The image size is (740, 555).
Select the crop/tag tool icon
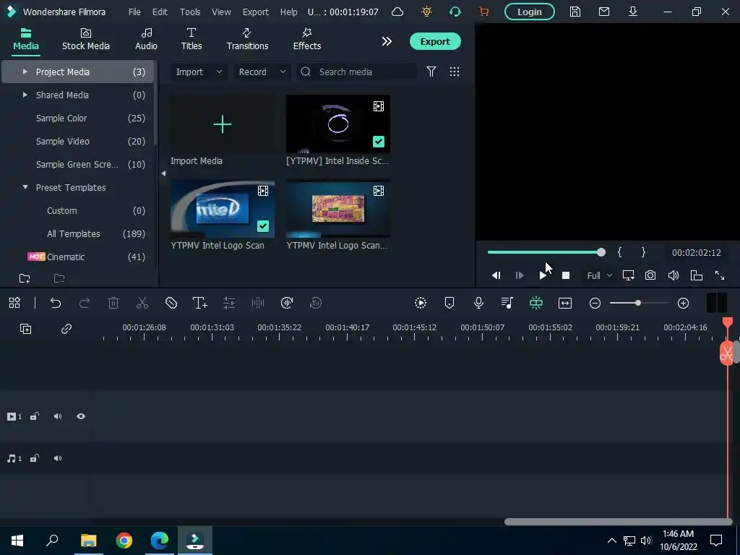click(171, 303)
